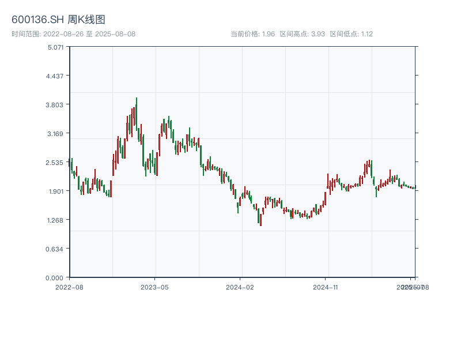Select the 2.535 price axis label
This screenshot has width=461, height=346.
coord(55,163)
